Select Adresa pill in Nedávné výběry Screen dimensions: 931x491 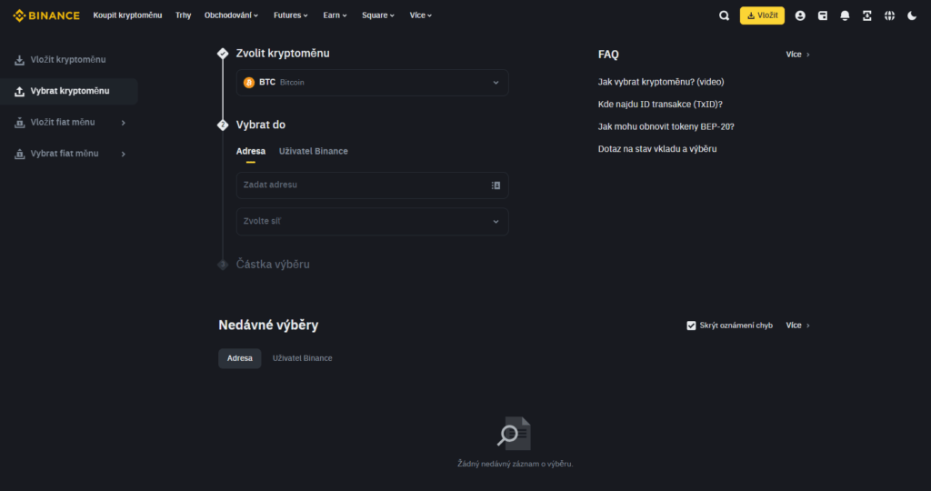click(240, 358)
